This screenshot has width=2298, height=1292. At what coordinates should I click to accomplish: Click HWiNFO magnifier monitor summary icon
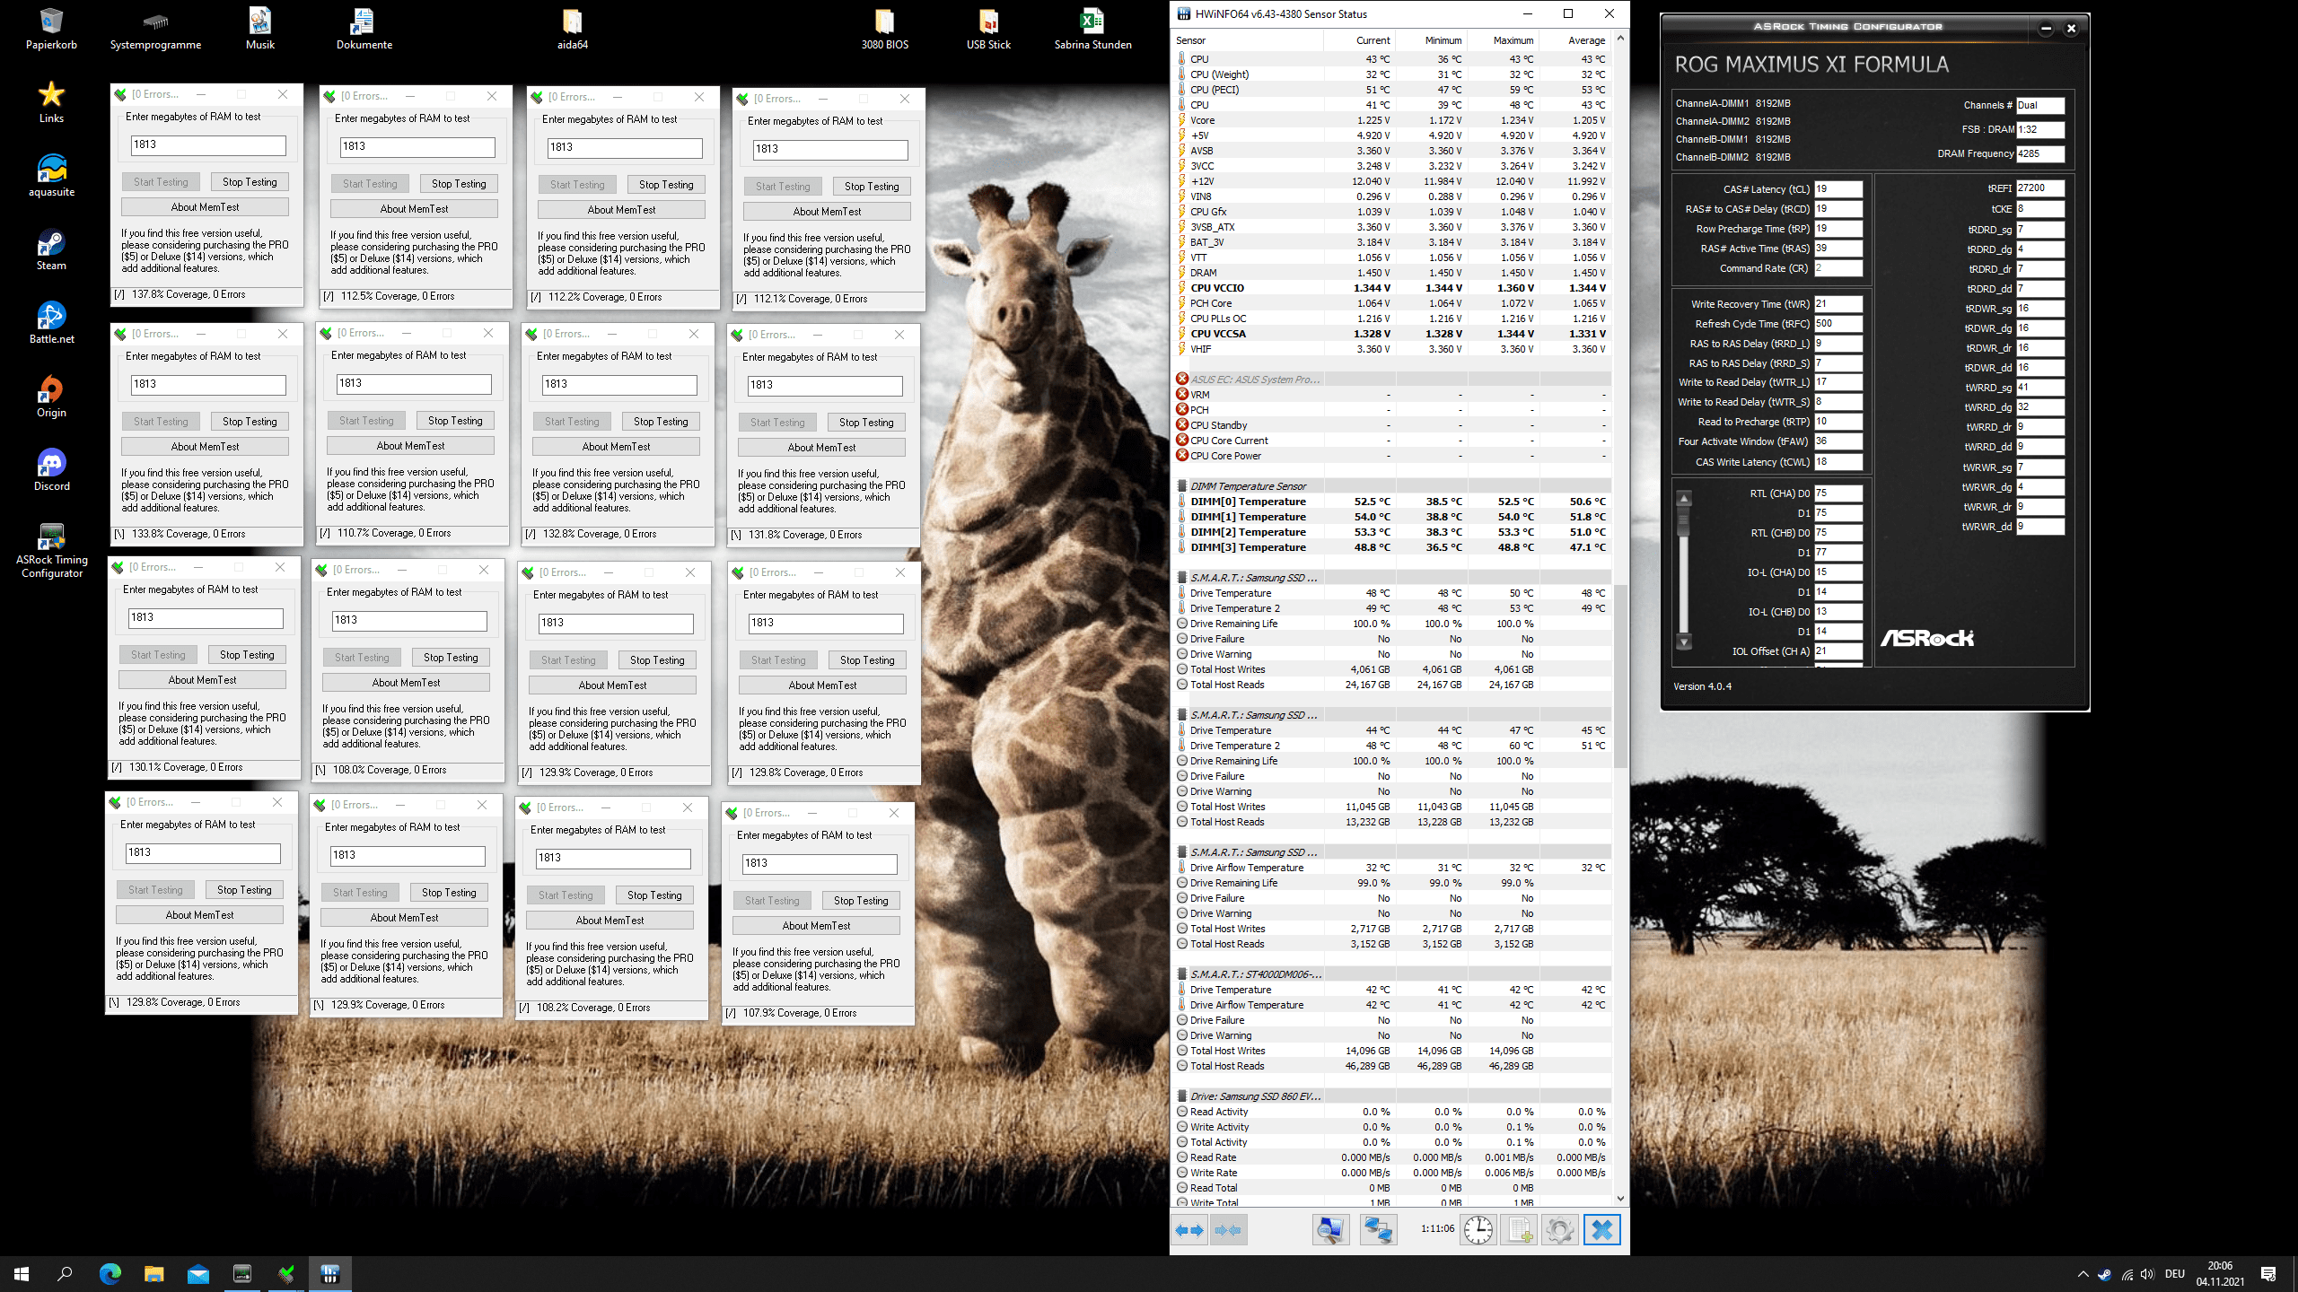click(x=1330, y=1230)
